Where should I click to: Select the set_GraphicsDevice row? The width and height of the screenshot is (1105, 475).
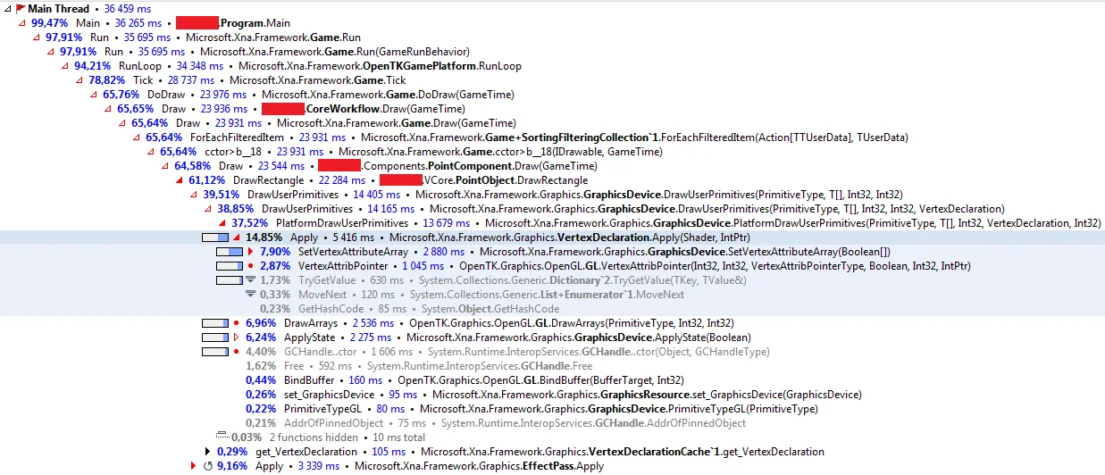pyautogui.click(x=552, y=395)
